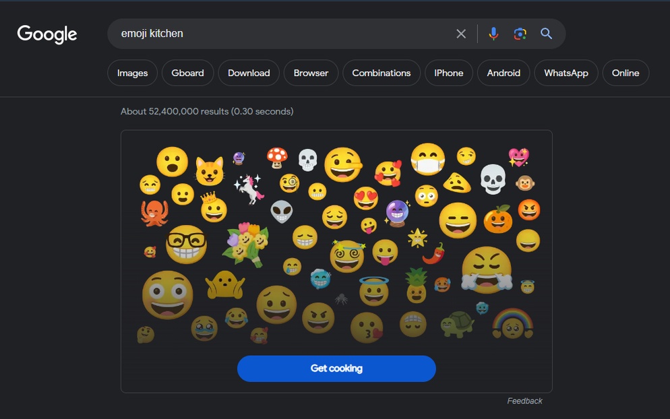Pick the Combinations filter chip
Viewport: 670px width, 419px height.
[x=381, y=73]
